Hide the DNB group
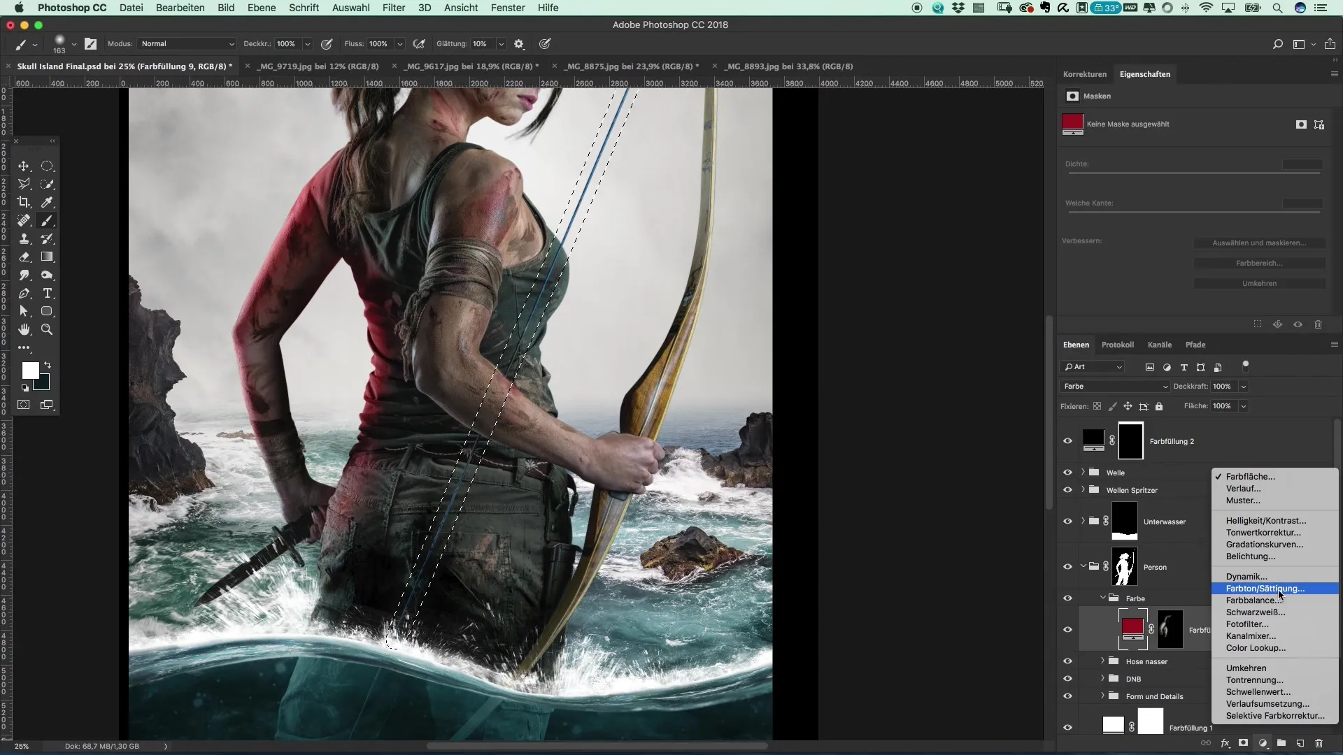The height and width of the screenshot is (755, 1343). pyautogui.click(x=1067, y=679)
